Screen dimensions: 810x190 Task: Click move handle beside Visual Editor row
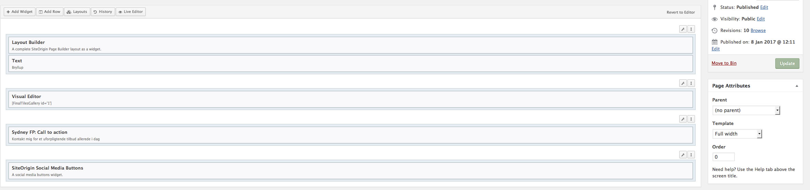point(691,83)
